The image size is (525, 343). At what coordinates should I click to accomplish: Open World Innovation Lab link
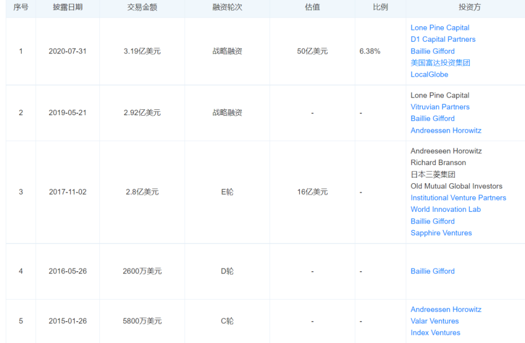446,209
